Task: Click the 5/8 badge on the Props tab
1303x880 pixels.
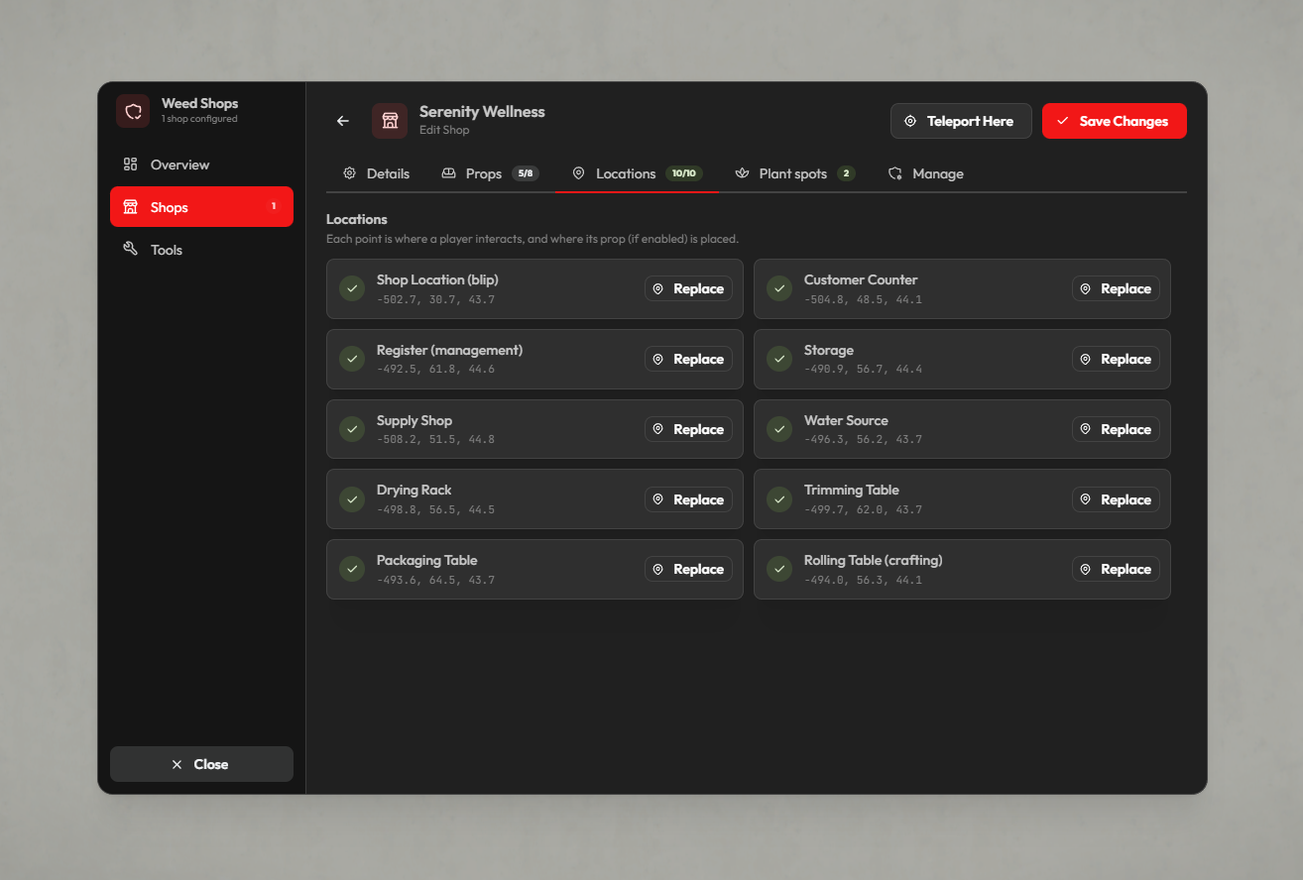Action: point(526,173)
